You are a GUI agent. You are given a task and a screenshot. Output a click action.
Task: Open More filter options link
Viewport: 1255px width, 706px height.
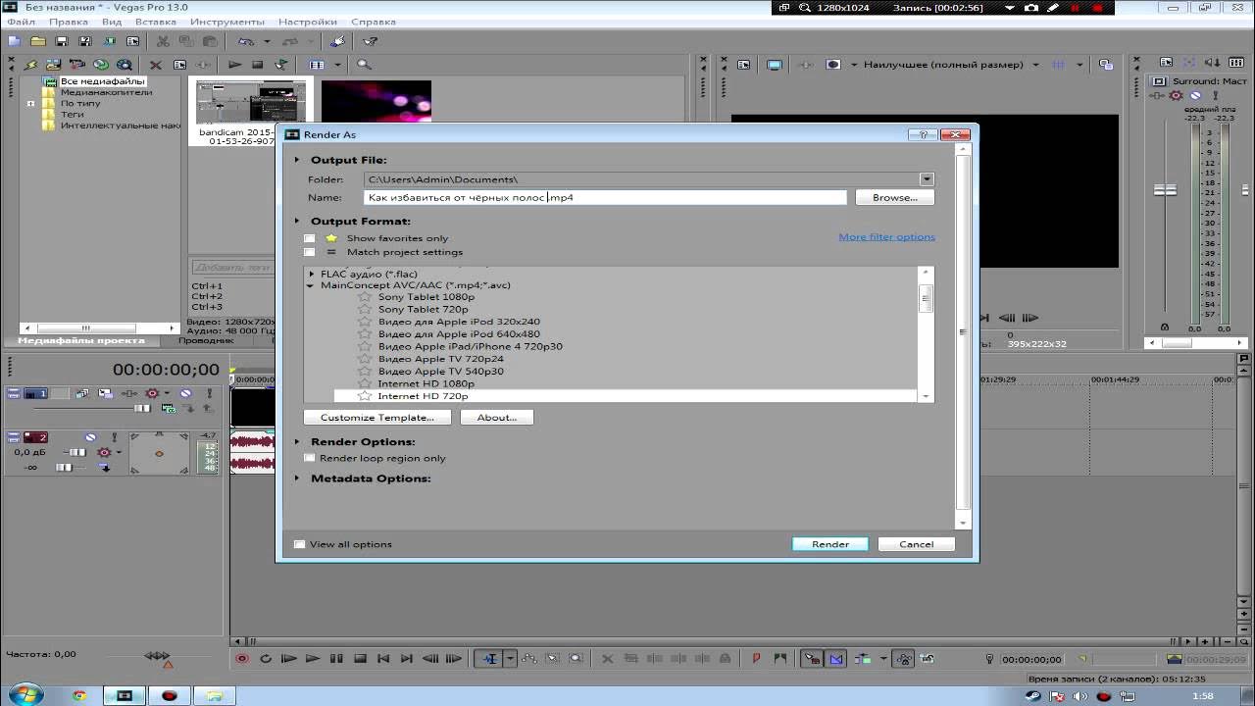(887, 237)
